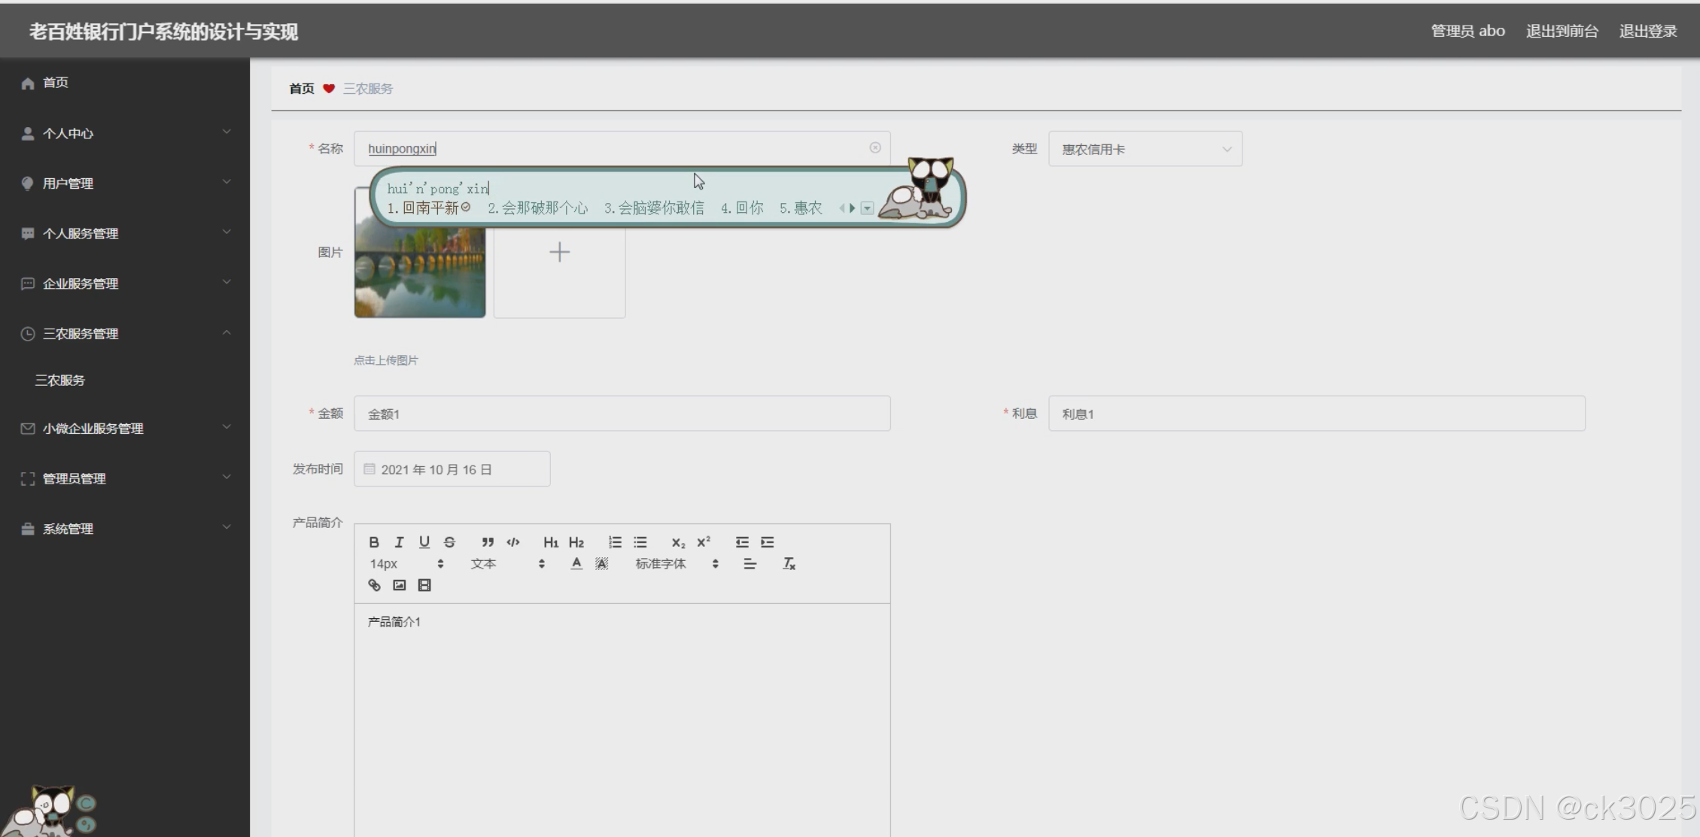Apply Heading 1 with H1 icon
Viewport: 1700px width, 837px height.
coord(550,542)
